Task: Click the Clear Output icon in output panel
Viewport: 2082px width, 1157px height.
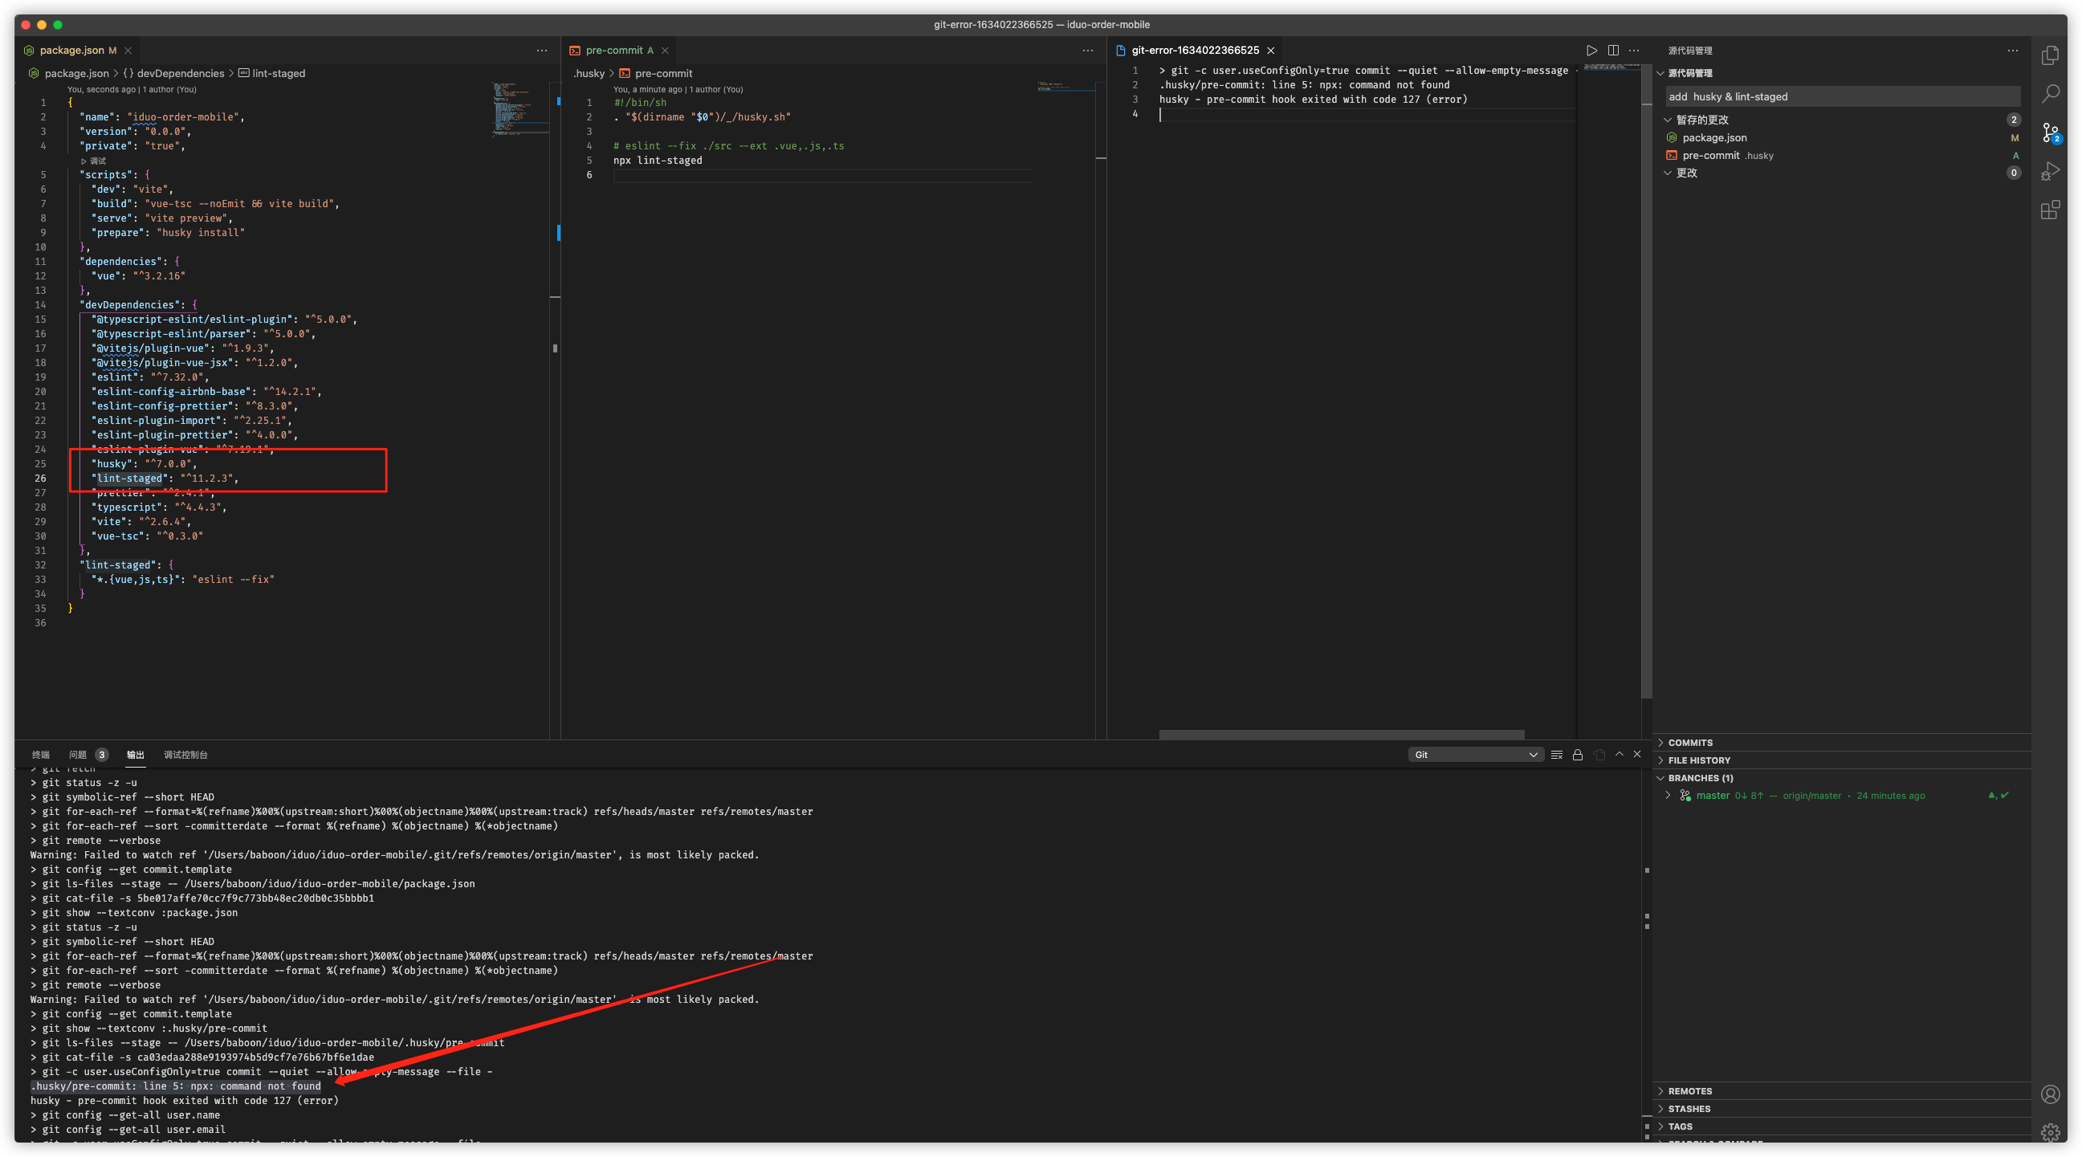Action: (1556, 754)
